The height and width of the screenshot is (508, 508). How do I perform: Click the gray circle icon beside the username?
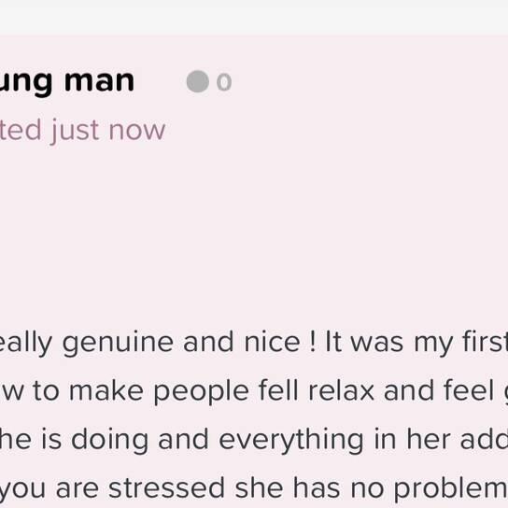click(x=198, y=81)
